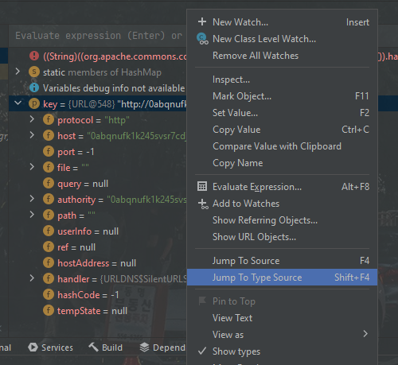Click the red error icon on String expression

click(x=34, y=56)
